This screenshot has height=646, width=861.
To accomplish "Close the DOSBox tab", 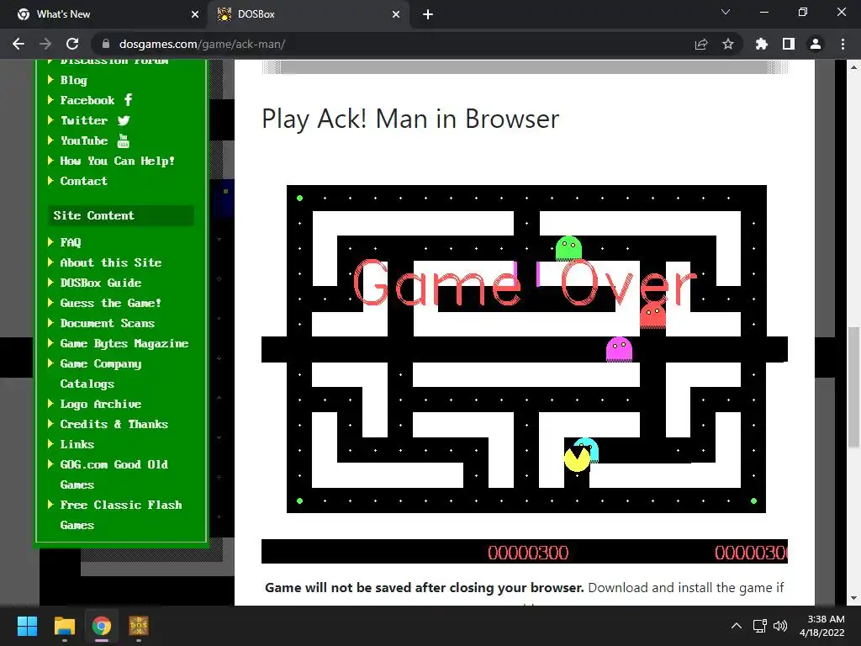I will [396, 14].
